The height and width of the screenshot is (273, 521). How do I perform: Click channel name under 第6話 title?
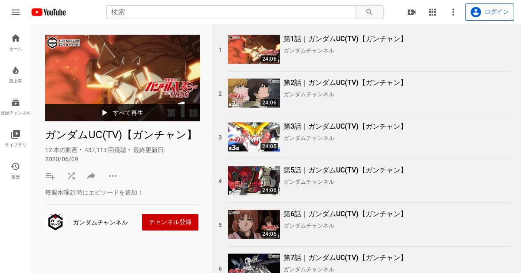[x=309, y=226]
